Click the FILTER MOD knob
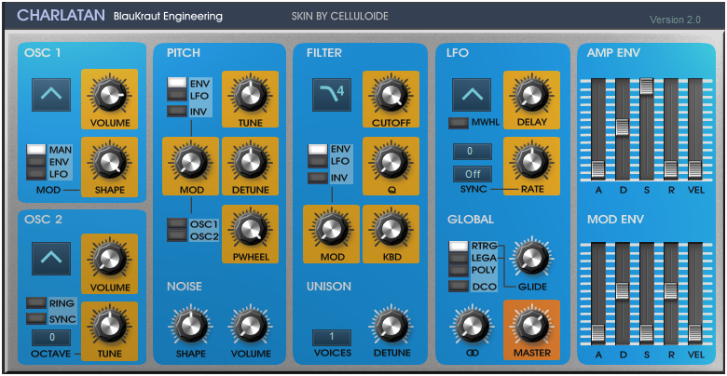 (x=331, y=230)
